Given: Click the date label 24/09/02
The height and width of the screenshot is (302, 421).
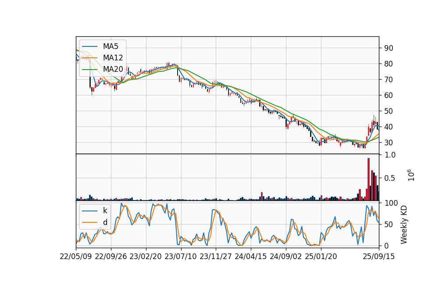Looking at the screenshot, I should pyautogui.click(x=285, y=256).
